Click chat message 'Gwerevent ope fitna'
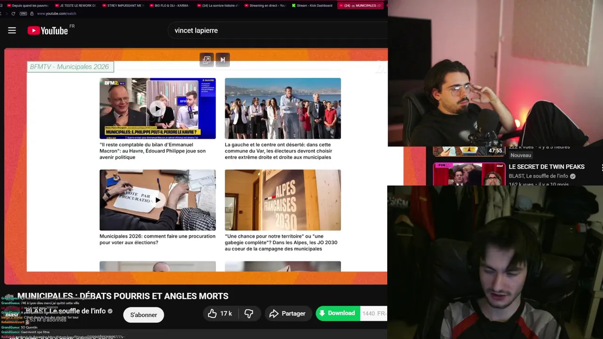603x339 pixels. click(x=35, y=332)
